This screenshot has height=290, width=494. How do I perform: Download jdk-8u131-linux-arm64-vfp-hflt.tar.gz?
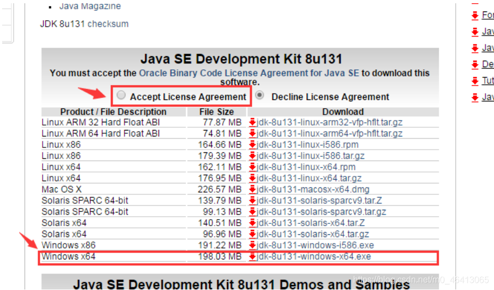(330, 134)
